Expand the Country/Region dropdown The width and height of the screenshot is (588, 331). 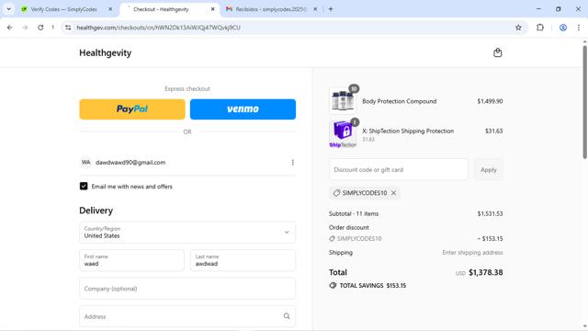[187, 233]
